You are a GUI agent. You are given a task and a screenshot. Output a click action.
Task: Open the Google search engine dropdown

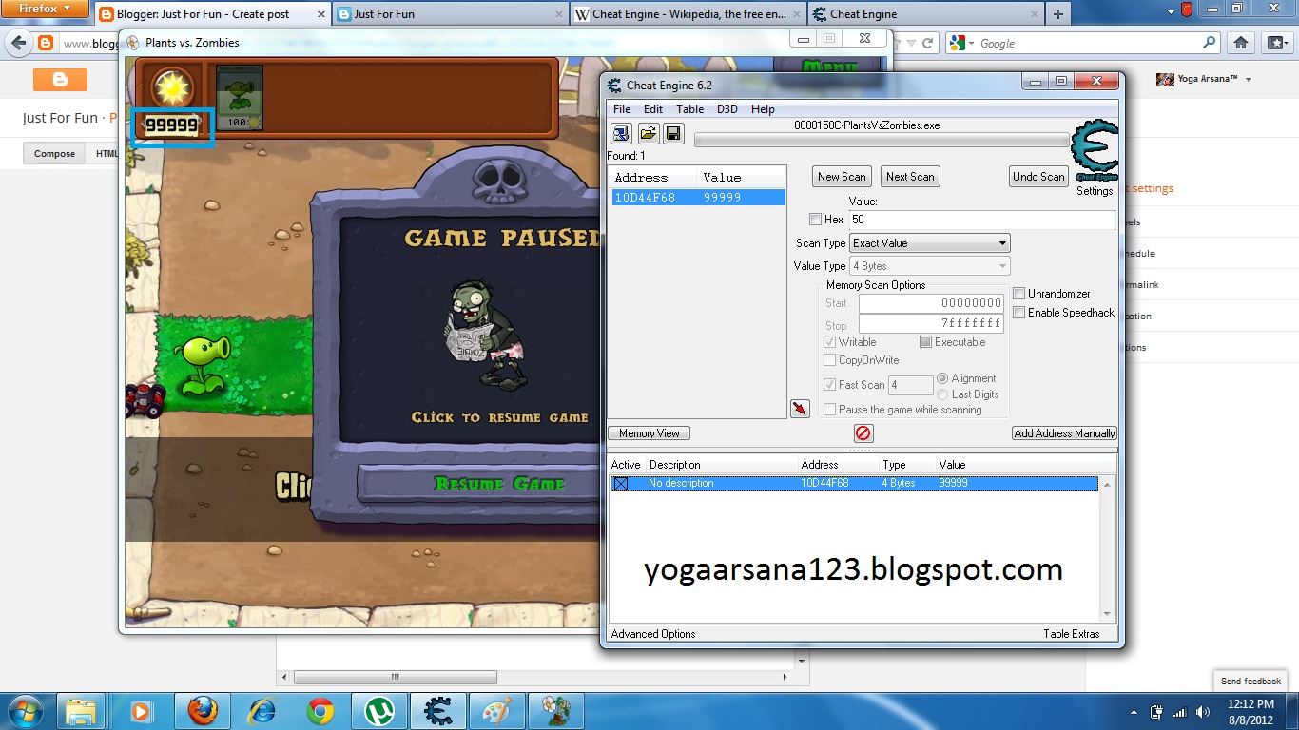[x=961, y=44]
